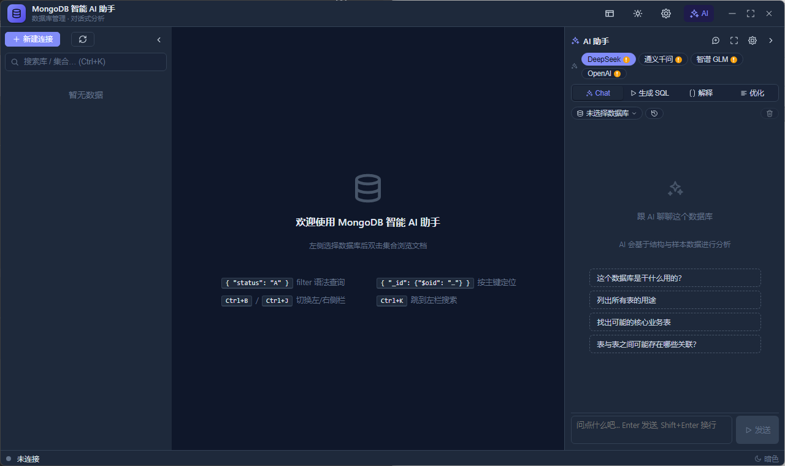Click the 按主键定位 label
The image size is (785, 466).
pyautogui.click(x=497, y=283)
